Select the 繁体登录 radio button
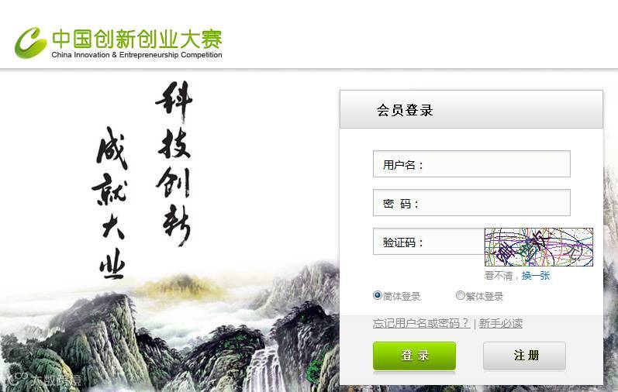 point(460,295)
